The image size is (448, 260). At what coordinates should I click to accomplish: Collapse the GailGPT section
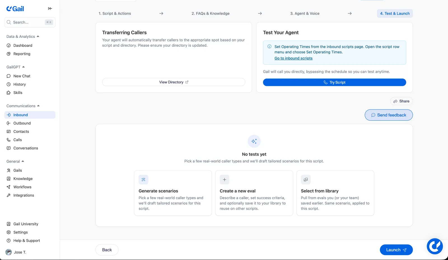point(16,67)
